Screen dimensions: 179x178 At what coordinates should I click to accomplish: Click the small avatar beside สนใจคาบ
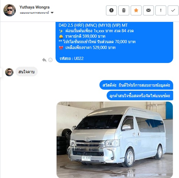(x=9, y=72)
